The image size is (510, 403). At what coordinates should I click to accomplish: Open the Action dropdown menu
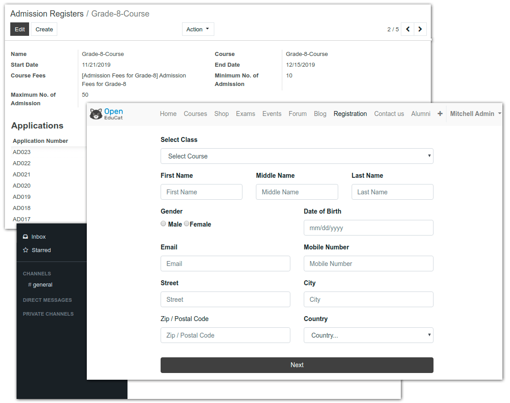coord(198,29)
